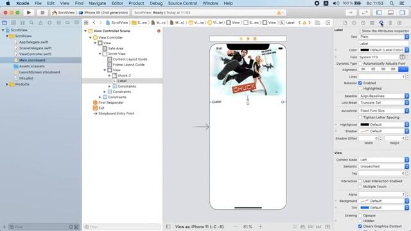411x231 pixels.
Task: Open the Line Break Truncate Tail dropdown
Action: pos(383,103)
